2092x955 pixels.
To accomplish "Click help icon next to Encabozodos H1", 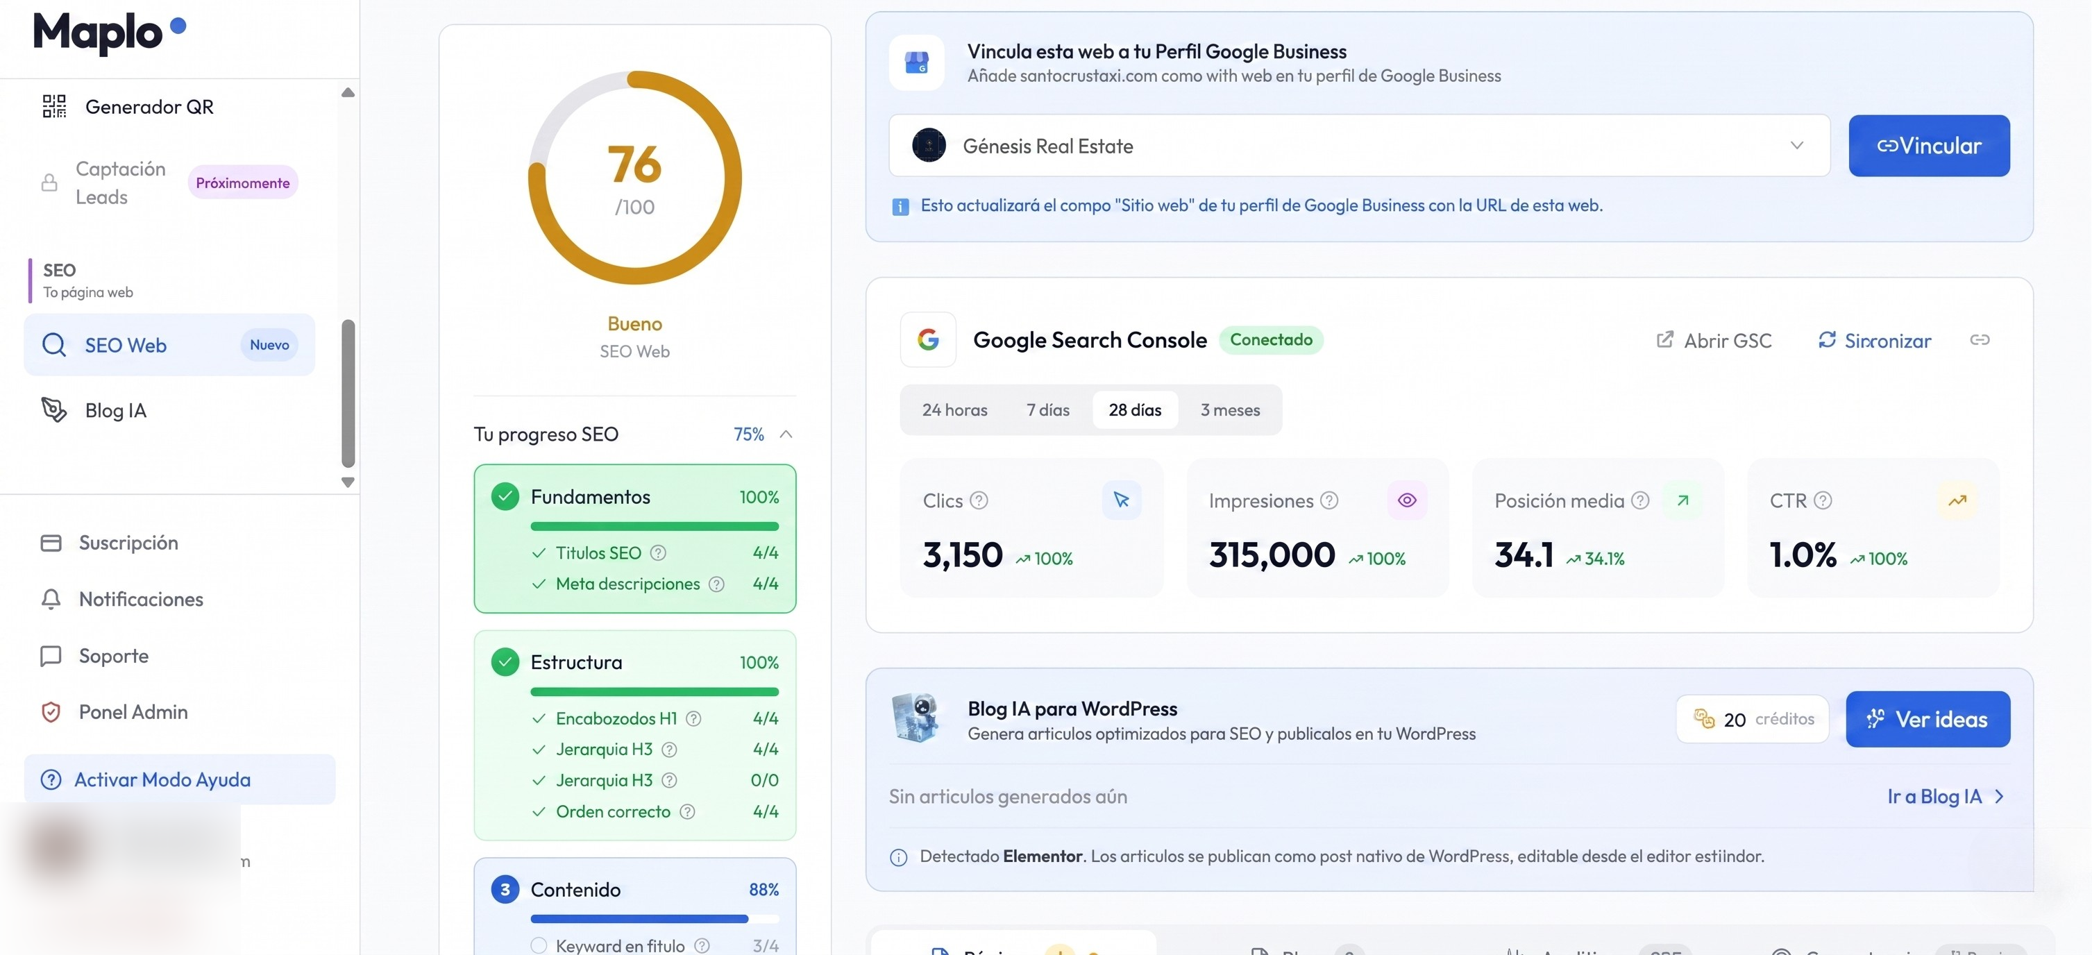I will click(x=693, y=719).
